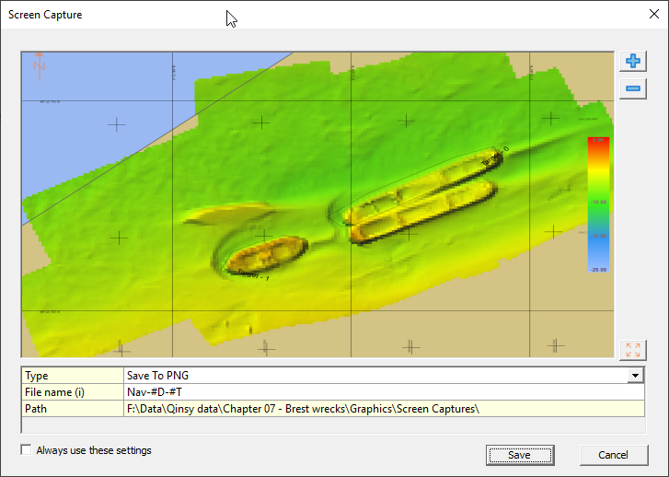Select the 'File name (i)' property label
The height and width of the screenshot is (477, 669).
72,392
